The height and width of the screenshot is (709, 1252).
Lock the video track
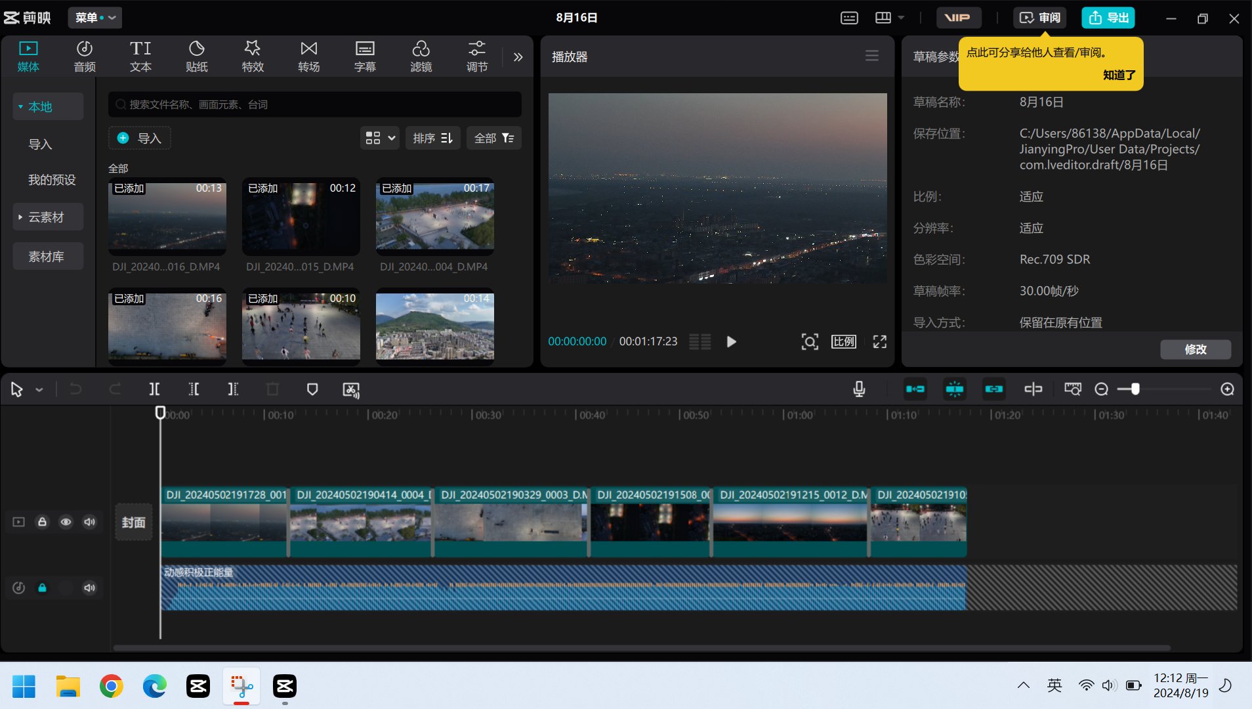[42, 522]
